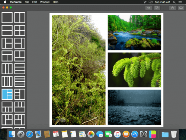Viewport: 186px width, 140px height.
Task: Open Photos app from the Dock
Action: pyautogui.click(x=91, y=134)
